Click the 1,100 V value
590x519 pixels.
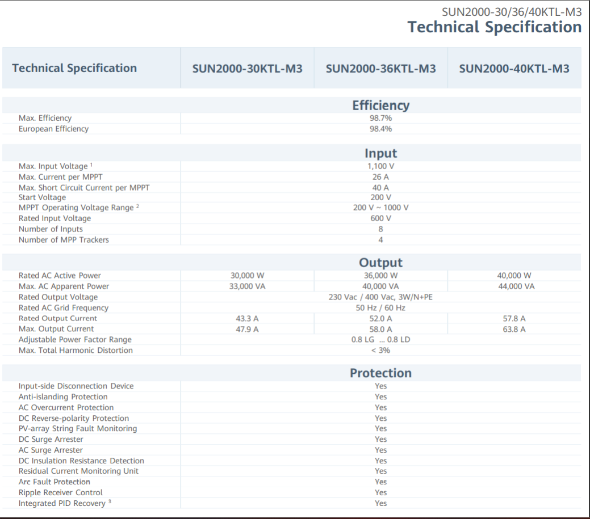click(x=380, y=166)
